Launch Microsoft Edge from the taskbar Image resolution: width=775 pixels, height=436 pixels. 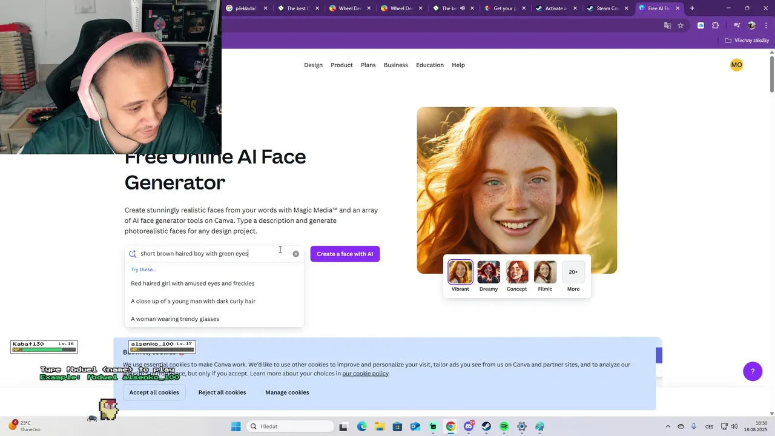point(361,426)
